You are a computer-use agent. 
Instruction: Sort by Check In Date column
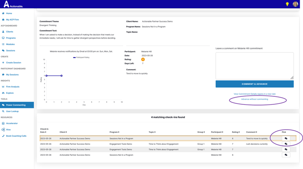(x=44, y=131)
